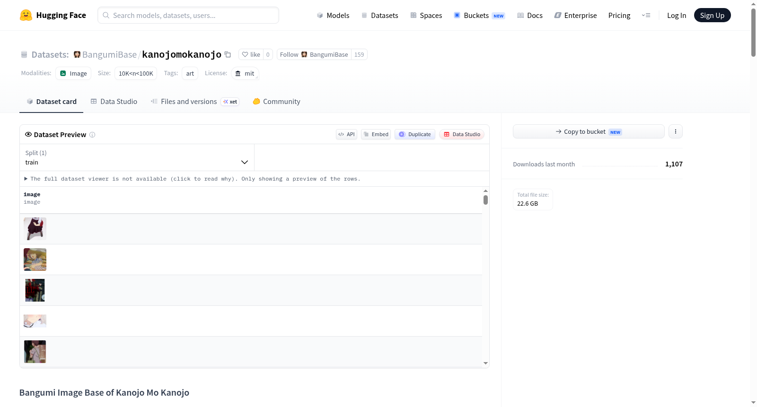Click the 10K<n<100K size tag
757x407 pixels.
click(x=136, y=73)
